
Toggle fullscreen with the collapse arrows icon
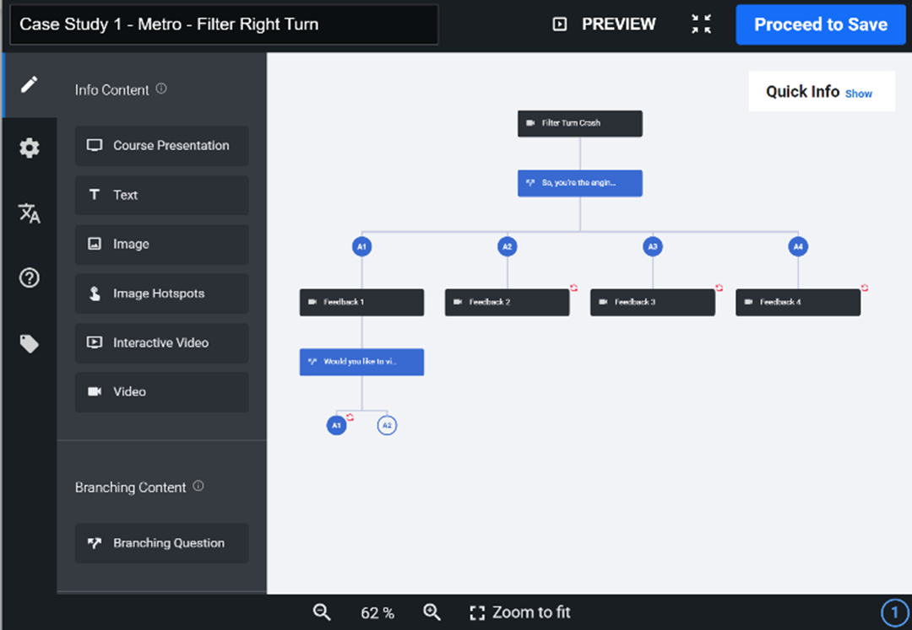point(701,24)
